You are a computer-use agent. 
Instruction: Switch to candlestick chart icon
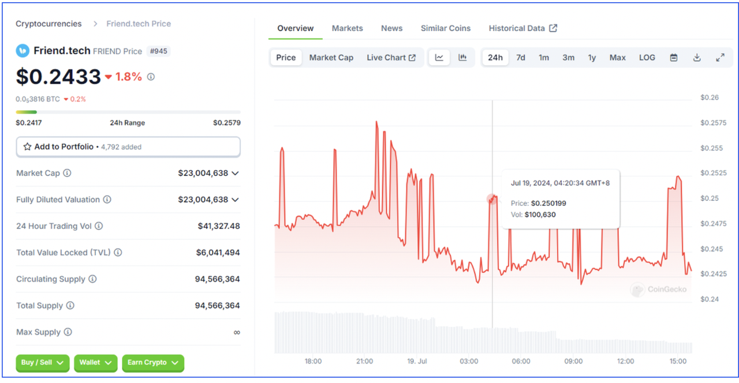pos(462,58)
